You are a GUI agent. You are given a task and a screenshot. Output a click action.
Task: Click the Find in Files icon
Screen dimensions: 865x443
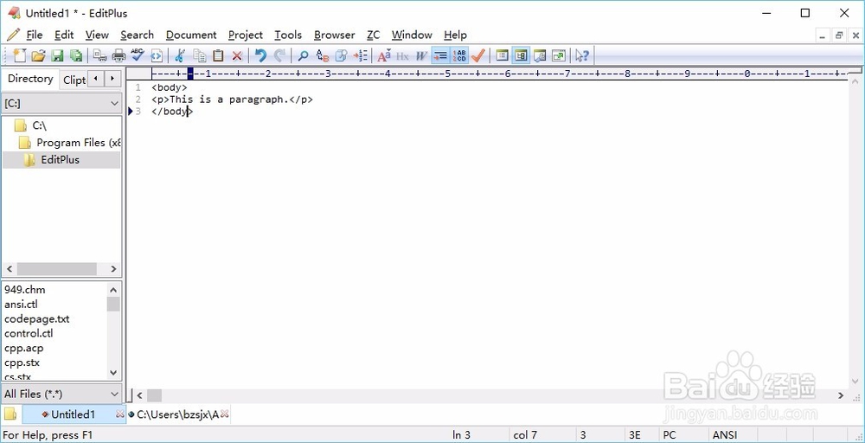342,55
